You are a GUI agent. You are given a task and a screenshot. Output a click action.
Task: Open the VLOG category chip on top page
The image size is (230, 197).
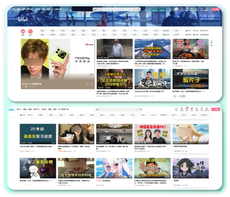tap(155, 31)
